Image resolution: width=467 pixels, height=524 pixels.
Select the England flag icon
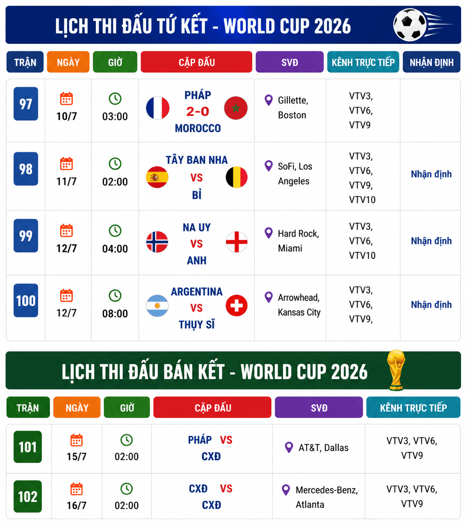click(x=236, y=242)
